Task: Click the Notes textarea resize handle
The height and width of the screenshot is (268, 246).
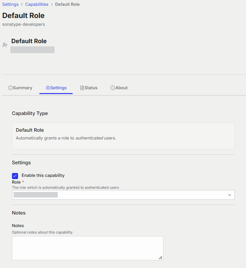Action: [160, 258]
